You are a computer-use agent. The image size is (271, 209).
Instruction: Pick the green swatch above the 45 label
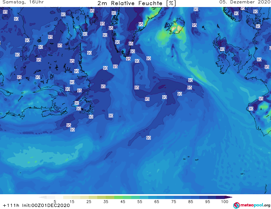click(x=118, y=197)
